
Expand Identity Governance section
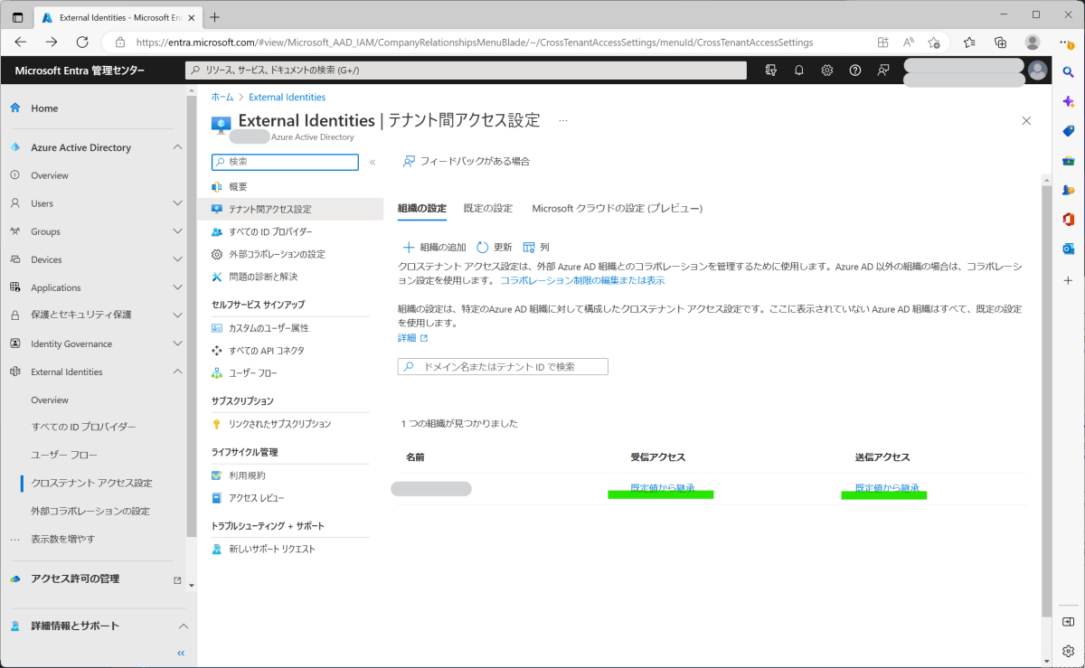(177, 343)
